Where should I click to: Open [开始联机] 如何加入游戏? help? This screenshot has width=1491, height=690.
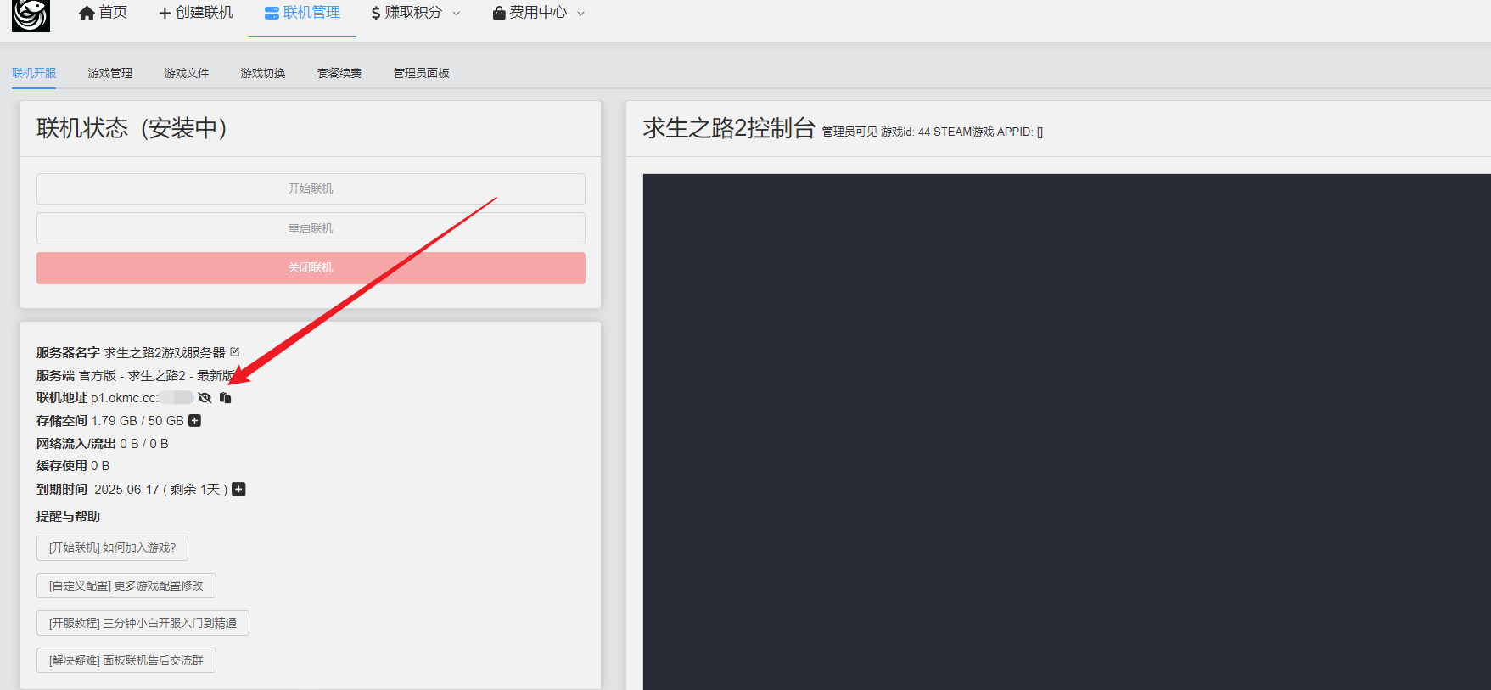pyautogui.click(x=112, y=548)
